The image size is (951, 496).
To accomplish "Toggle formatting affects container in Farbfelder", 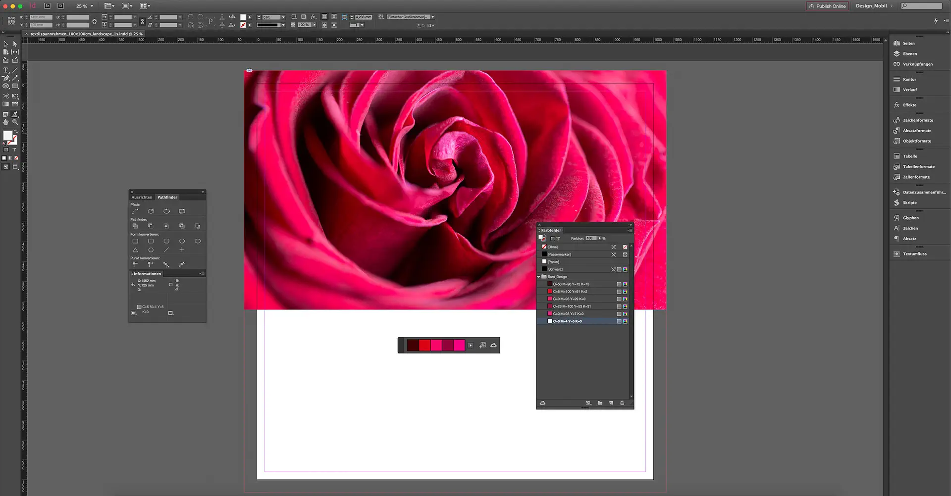I will click(553, 239).
